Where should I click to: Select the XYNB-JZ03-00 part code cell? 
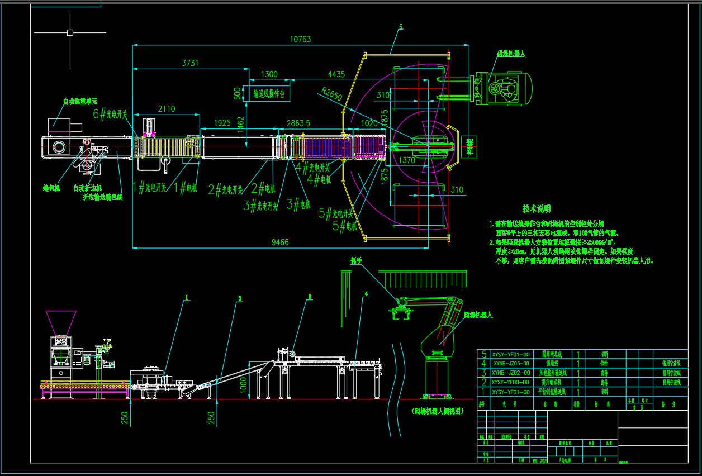511,363
